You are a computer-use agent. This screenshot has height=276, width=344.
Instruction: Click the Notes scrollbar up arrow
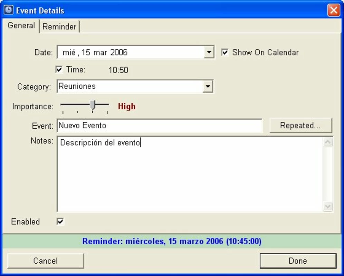pyautogui.click(x=328, y=142)
